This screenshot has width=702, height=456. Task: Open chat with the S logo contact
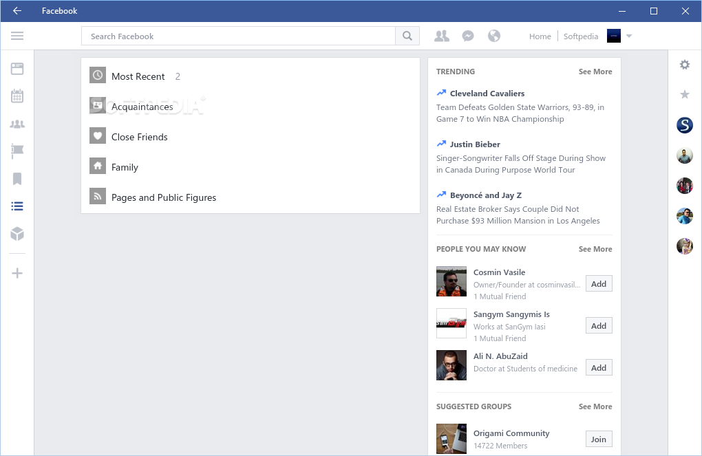tap(685, 125)
